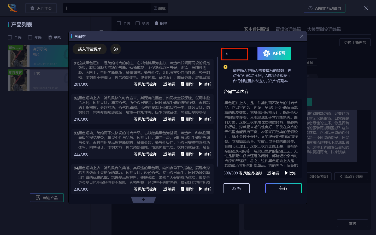Play audio preview for script 01

point(205,84)
